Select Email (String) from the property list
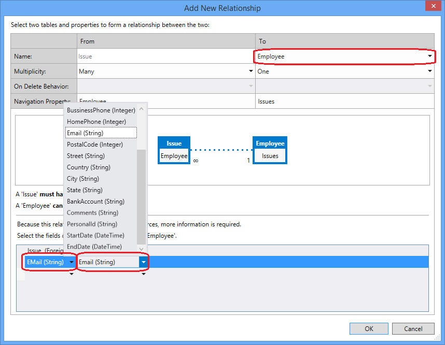This screenshot has height=345, width=445. click(x=101, y=133)
